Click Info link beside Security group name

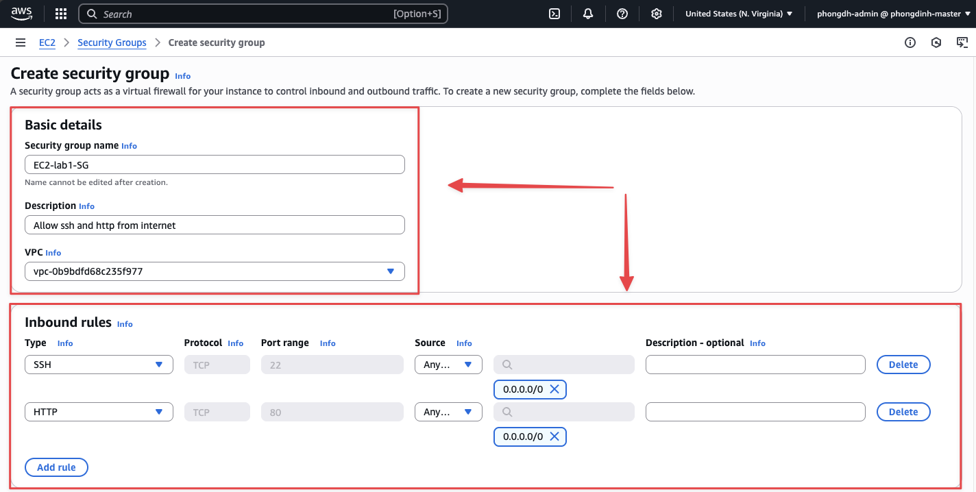coord(129,146)
